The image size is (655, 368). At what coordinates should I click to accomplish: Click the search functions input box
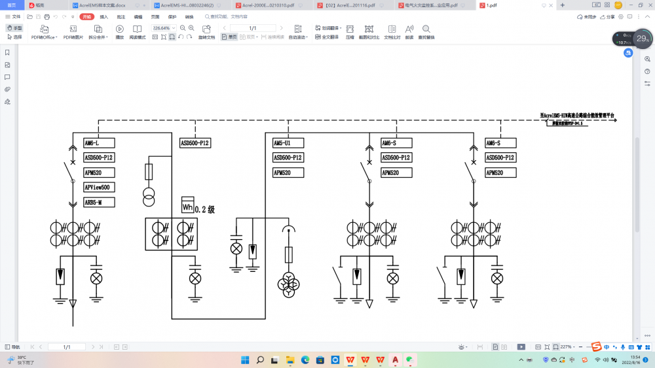click(x=228, y=17)
